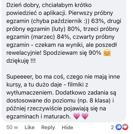This screenshot has width=133, height=134.
Task: Click the greeting 'Dzień dobry' in the comment
Action: tap(23, 5)
